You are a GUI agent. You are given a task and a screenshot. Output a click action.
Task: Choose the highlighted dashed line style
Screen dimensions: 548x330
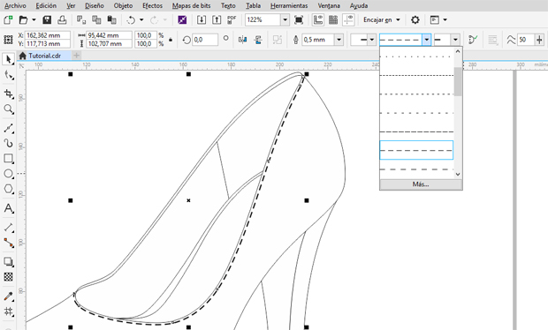coord(416,150)
